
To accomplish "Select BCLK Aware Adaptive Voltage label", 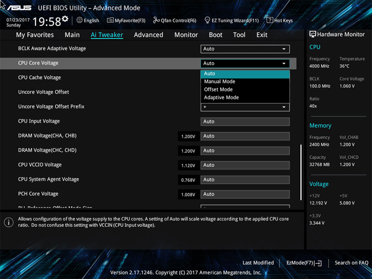I will click(x=52, y=49).
